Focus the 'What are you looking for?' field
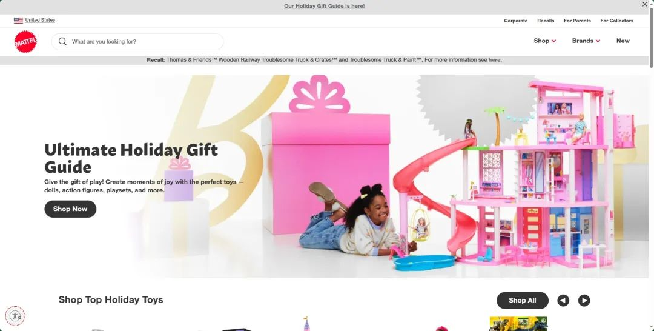Screen dimensions: 654x331 click(137, 41)
